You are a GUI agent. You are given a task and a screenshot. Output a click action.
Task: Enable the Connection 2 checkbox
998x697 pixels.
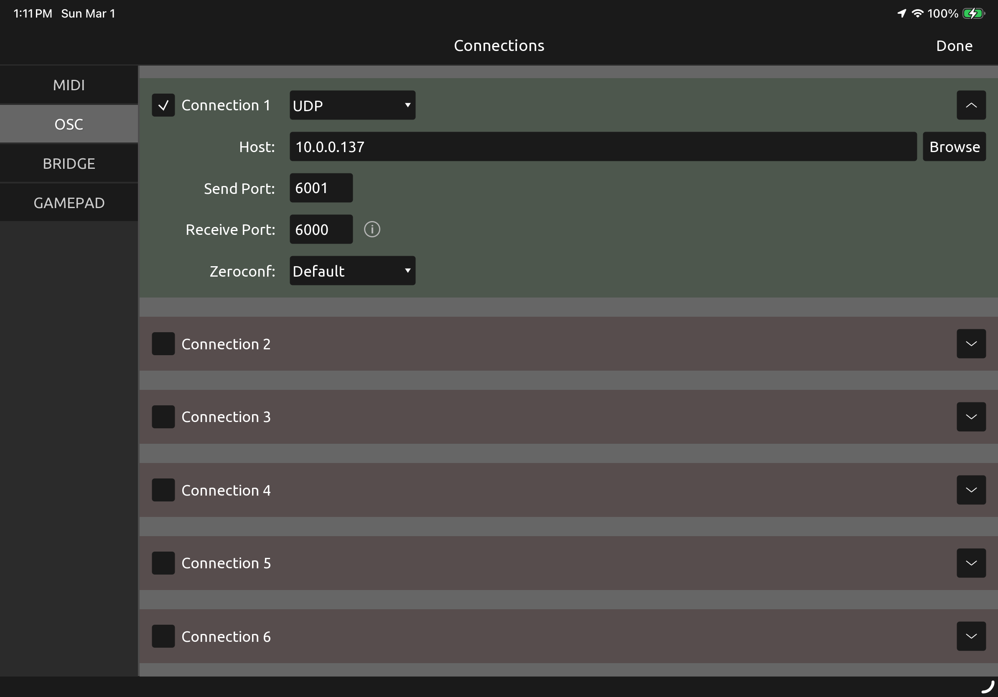[163, 344]
